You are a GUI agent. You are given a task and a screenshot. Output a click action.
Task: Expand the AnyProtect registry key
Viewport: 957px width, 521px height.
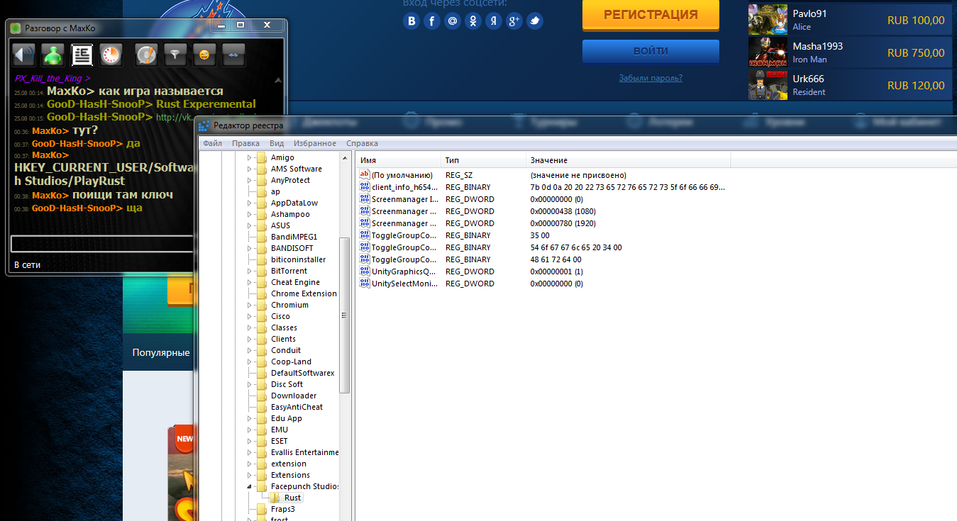tap(249, 180)
